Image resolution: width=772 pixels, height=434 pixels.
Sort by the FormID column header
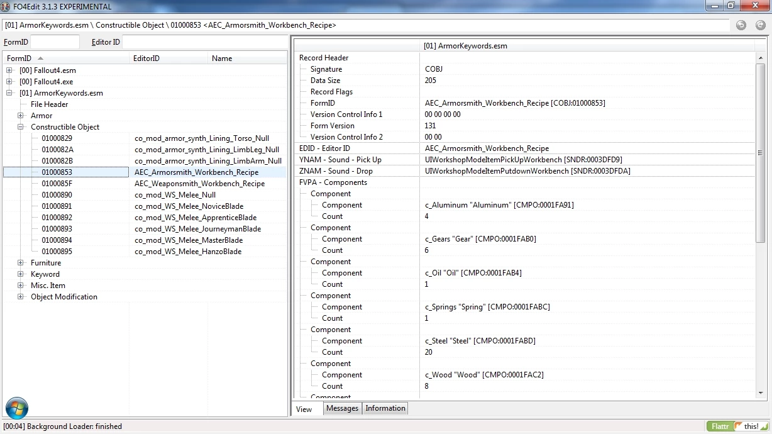tap(66, 58)
